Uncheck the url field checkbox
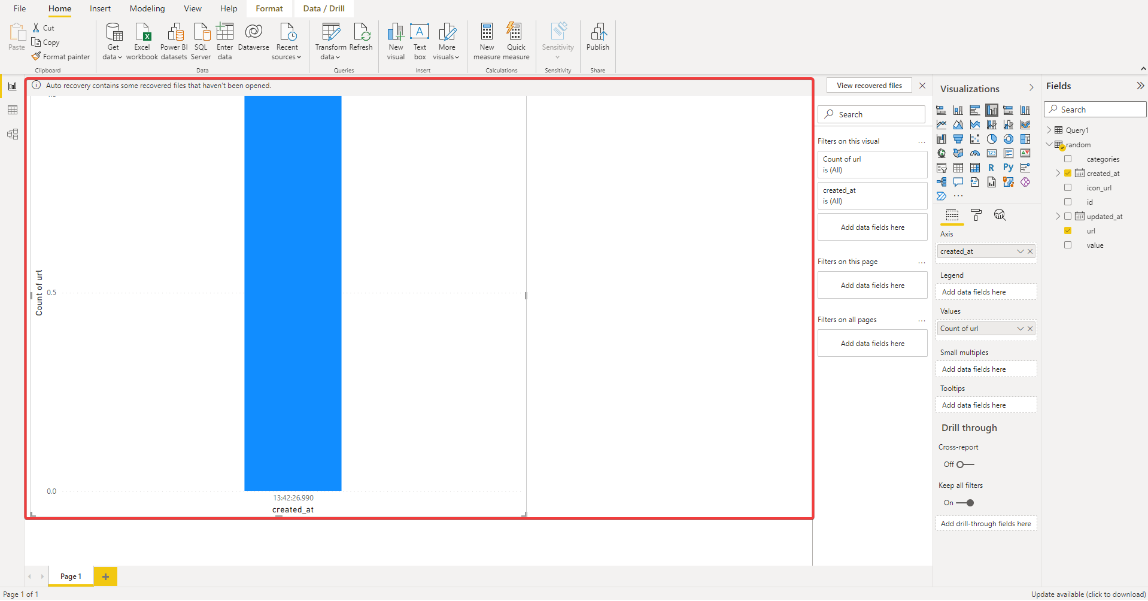The width and height of the screenshot is (1148, 601). pos(1068,231)
